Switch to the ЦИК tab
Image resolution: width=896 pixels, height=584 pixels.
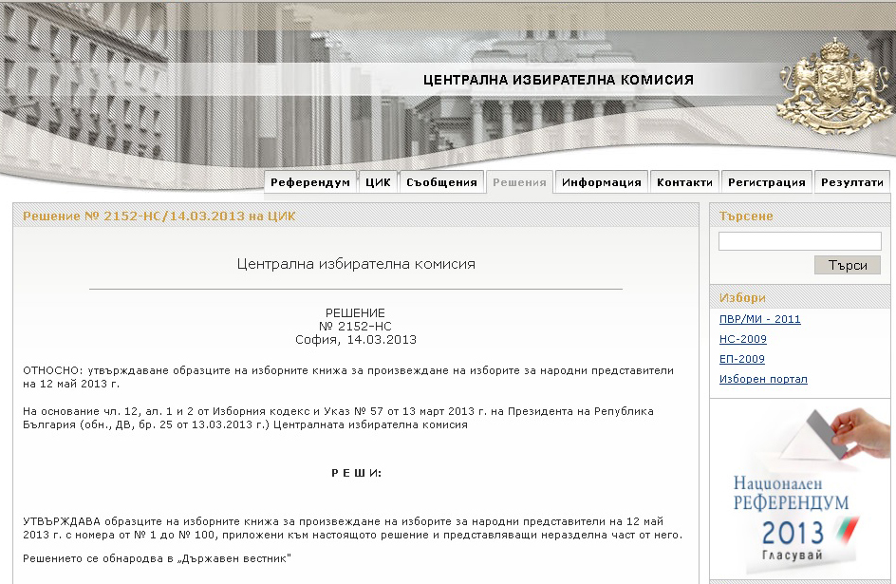[x=378, y=182]
